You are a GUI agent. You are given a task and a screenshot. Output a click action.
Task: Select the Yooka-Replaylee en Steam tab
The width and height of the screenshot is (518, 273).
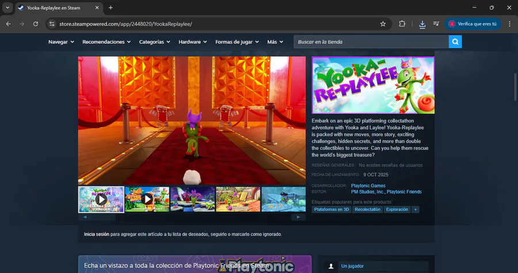pyautogui.click(x=59, y=7)
